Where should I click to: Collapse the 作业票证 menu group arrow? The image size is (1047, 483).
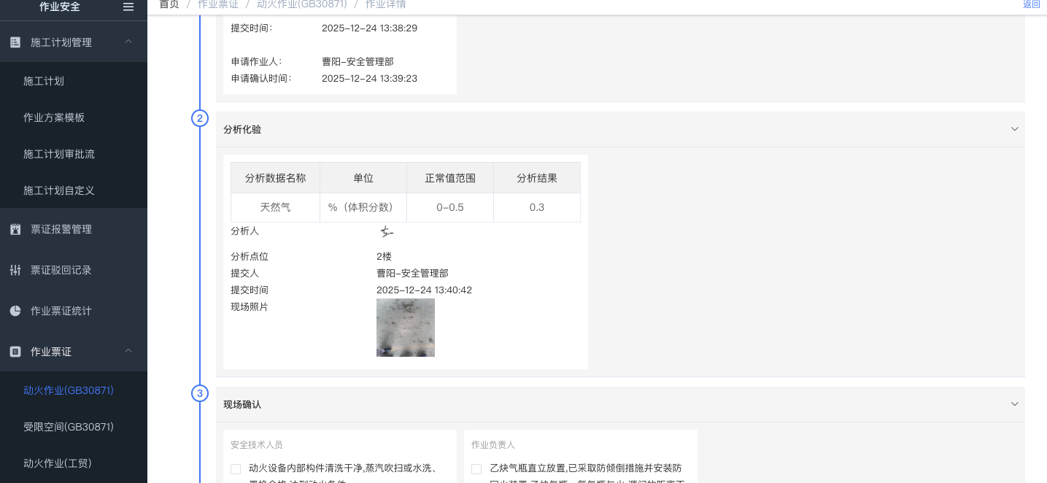128,352
